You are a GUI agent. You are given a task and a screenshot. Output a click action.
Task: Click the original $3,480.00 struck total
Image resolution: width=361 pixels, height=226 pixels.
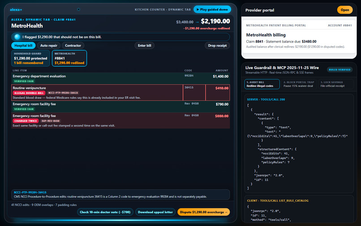point(185,22)
